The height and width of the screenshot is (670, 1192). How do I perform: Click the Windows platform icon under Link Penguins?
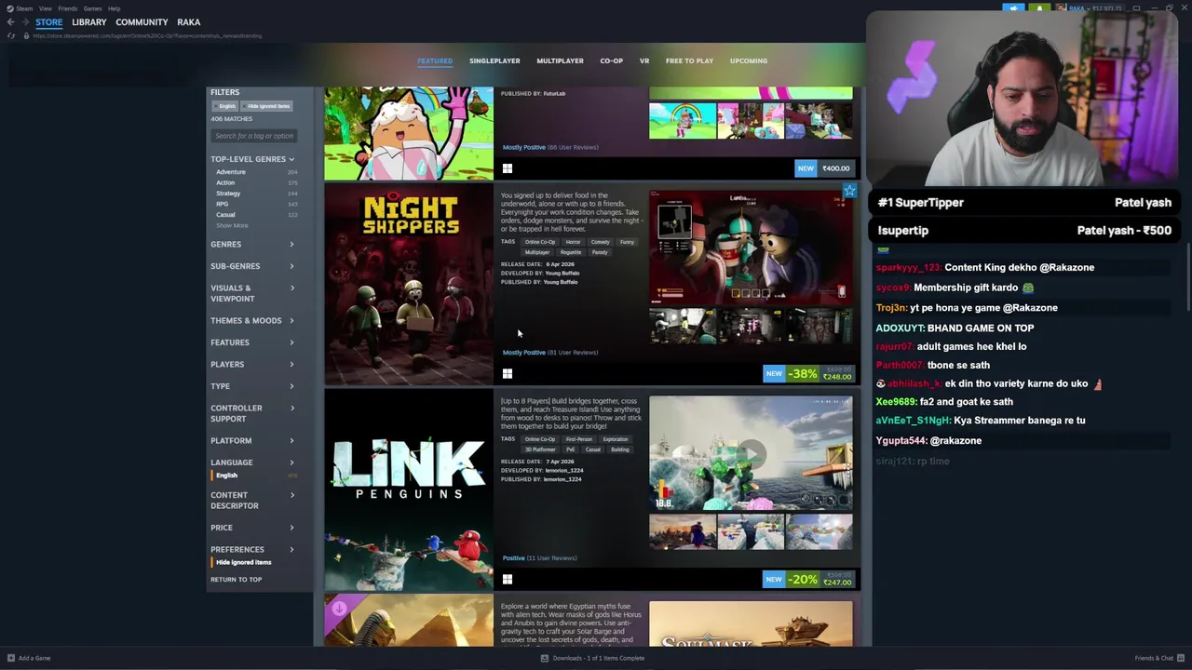pos(508,580)
